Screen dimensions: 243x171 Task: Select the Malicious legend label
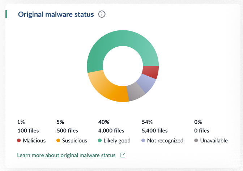34,141
